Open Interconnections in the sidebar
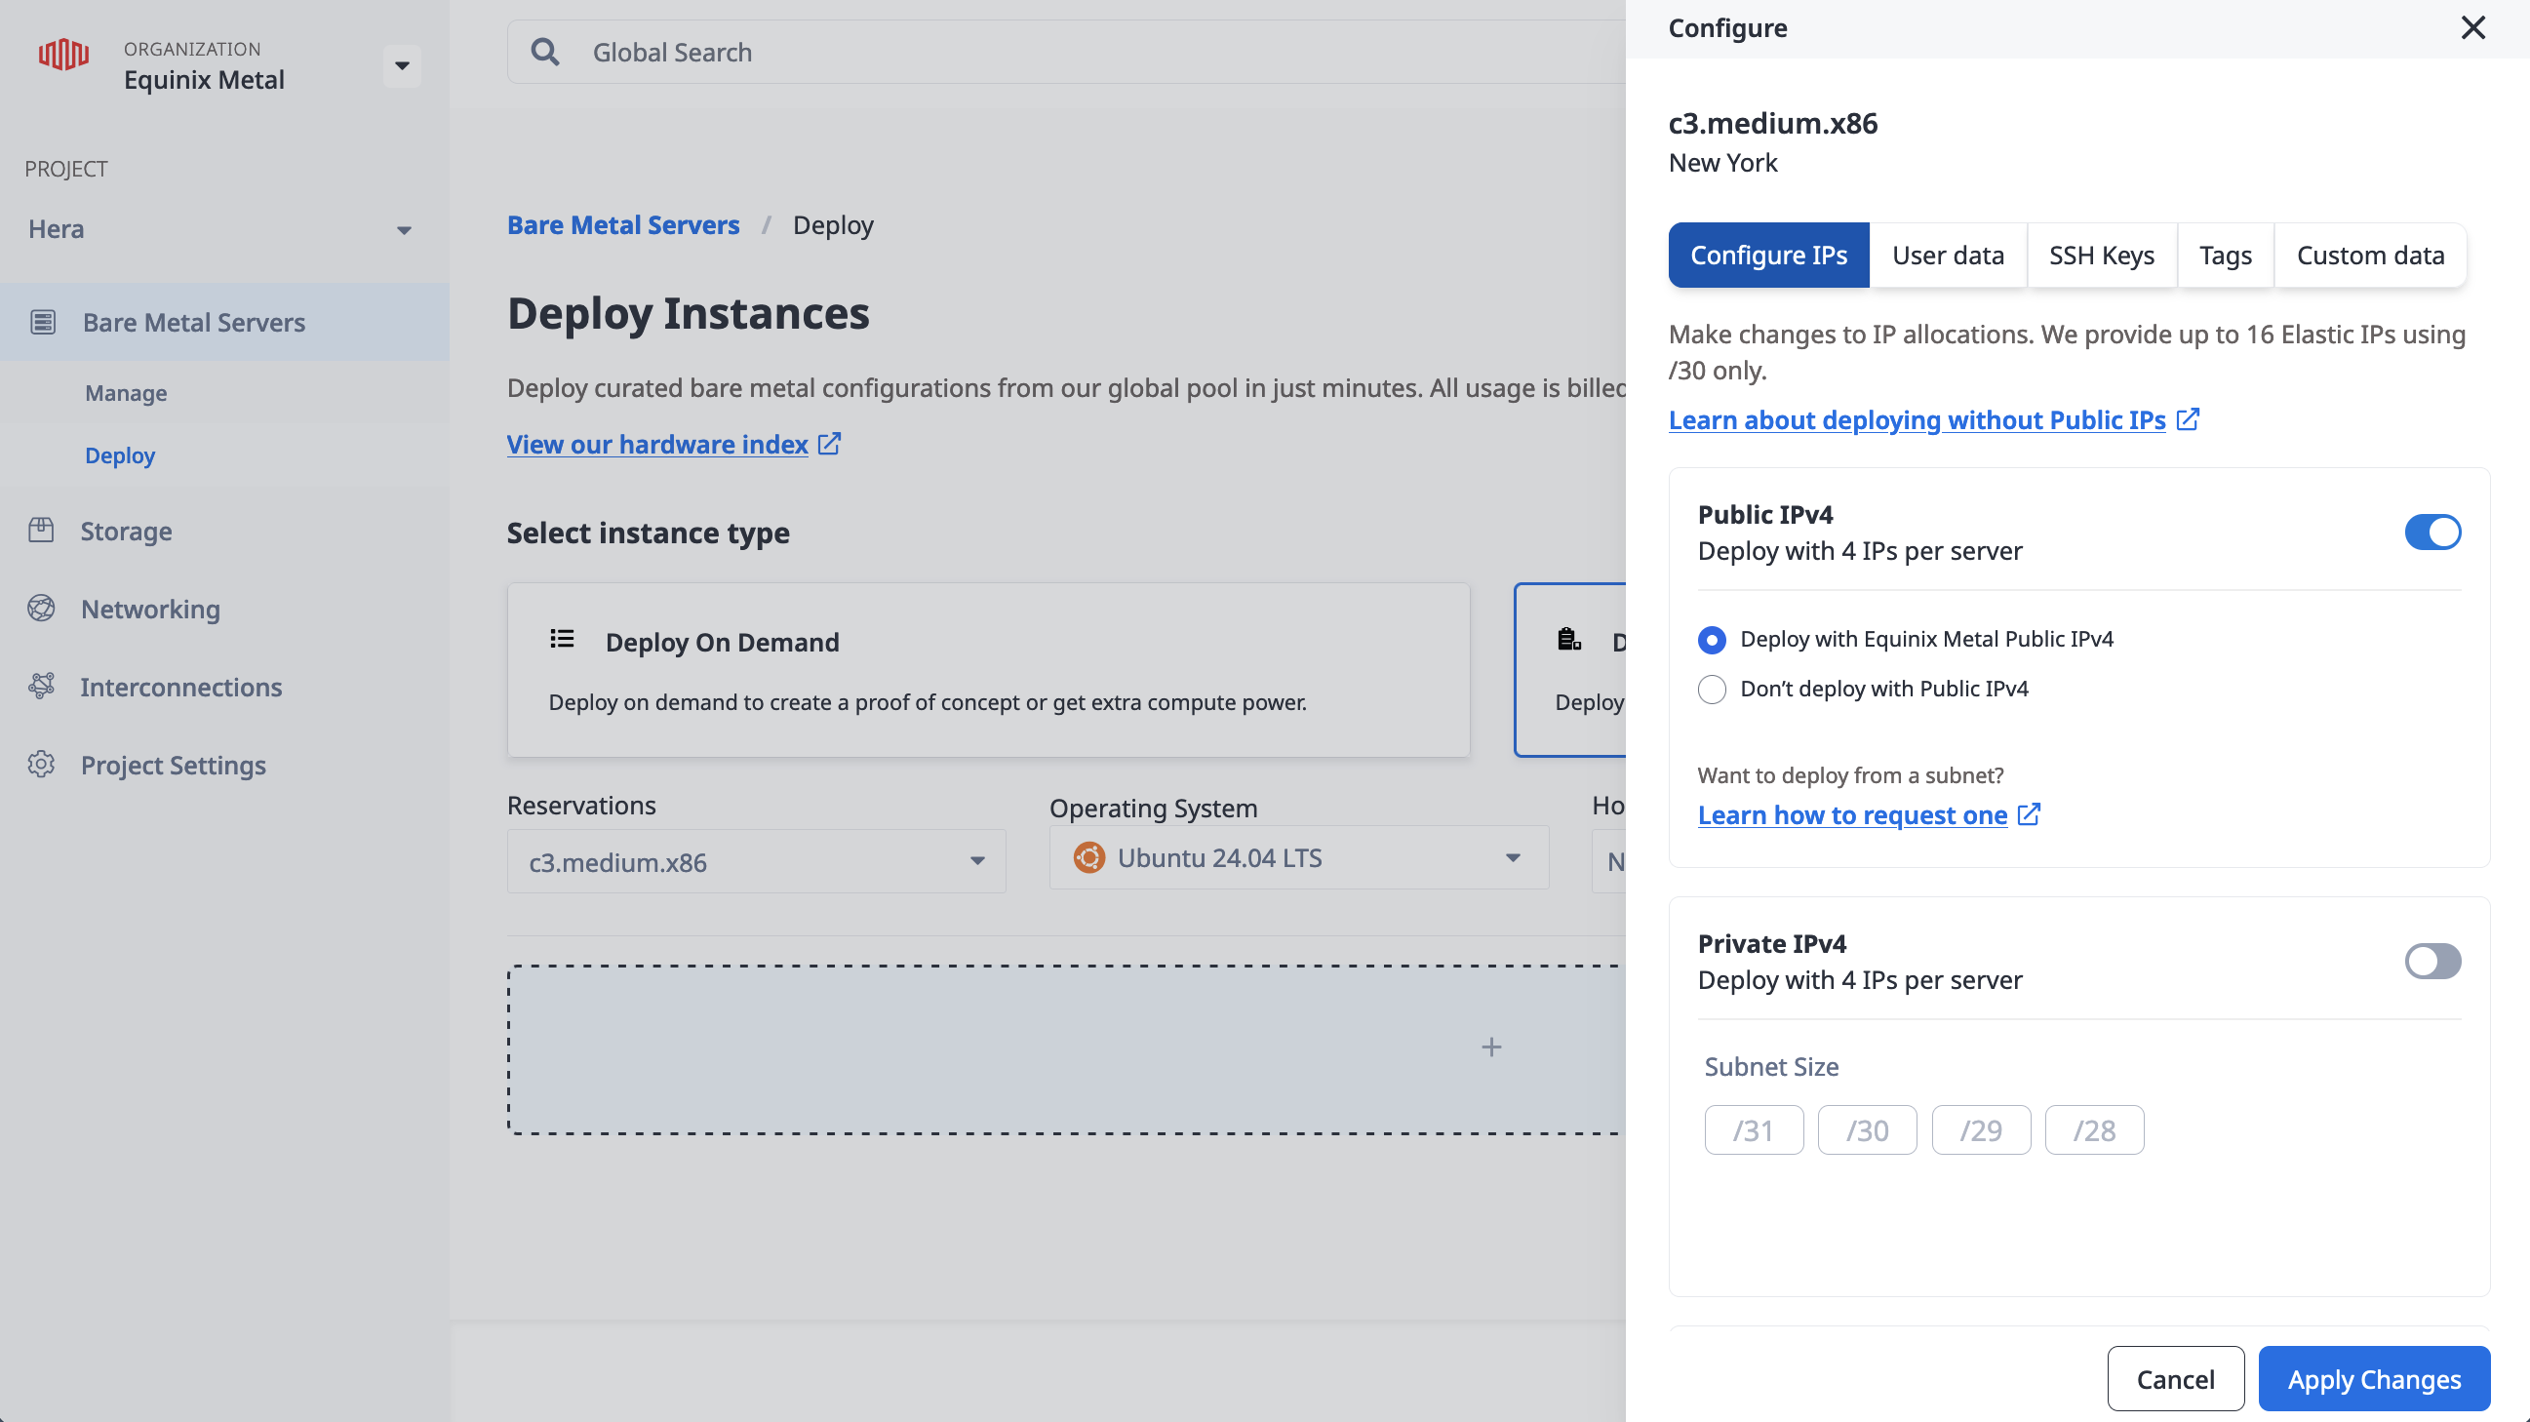This screenshot has height=1422, width=2530. coord(180,687)
